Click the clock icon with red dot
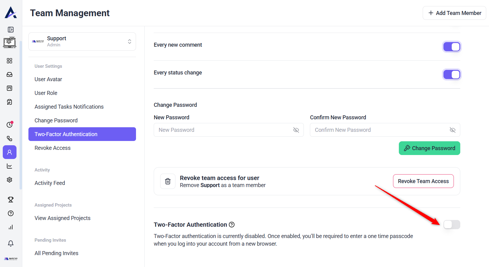The width and height of the screenshot is (489, 267). tap(9, 124)
